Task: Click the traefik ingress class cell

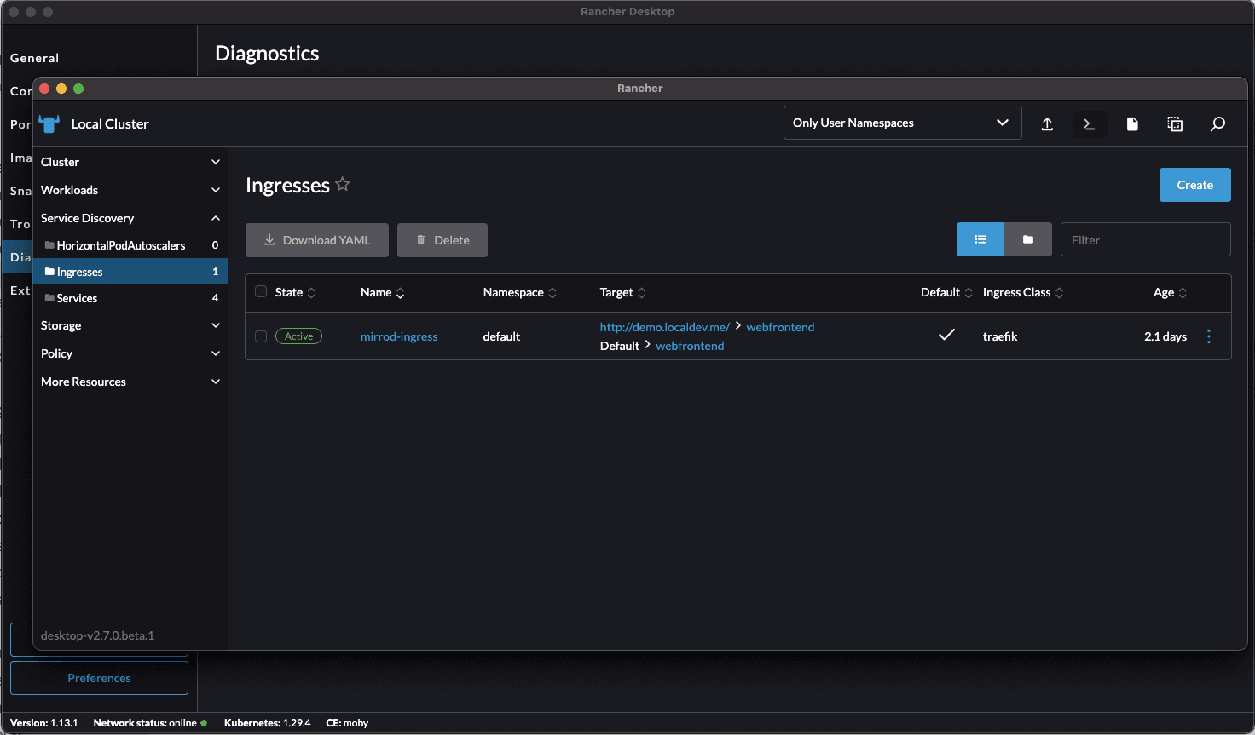Action: pos(1000,336)
